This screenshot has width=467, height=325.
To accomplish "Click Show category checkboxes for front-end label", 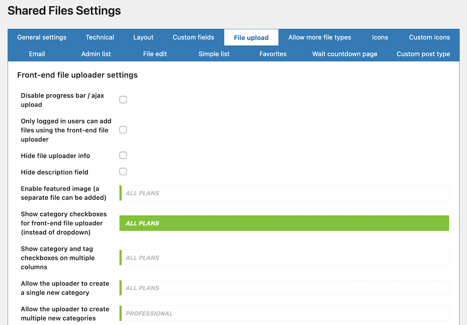I will [64, 223].
